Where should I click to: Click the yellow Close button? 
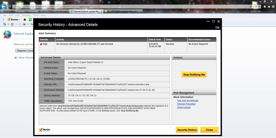[x=209, y=130]
